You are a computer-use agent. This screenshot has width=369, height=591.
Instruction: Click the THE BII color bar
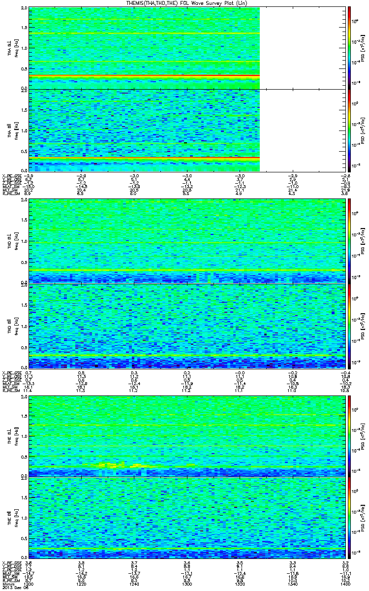[x=349, y=518]
